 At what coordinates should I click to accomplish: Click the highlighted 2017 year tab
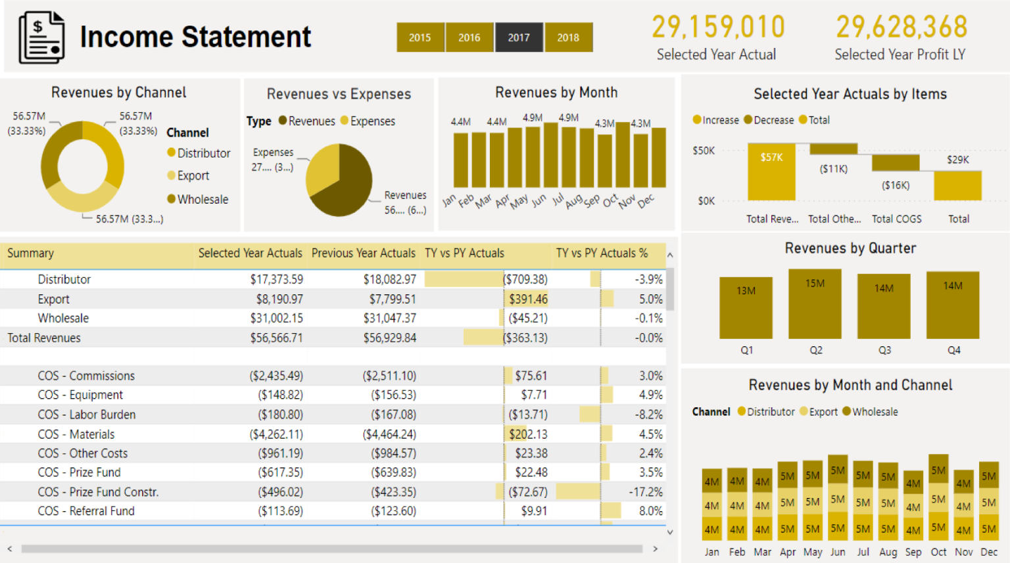point(519,37)
